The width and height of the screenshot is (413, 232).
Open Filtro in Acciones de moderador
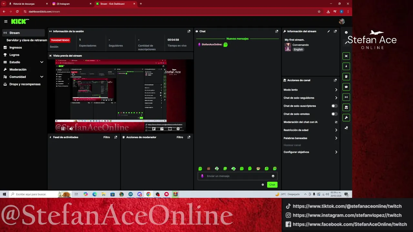coord(180,137)
